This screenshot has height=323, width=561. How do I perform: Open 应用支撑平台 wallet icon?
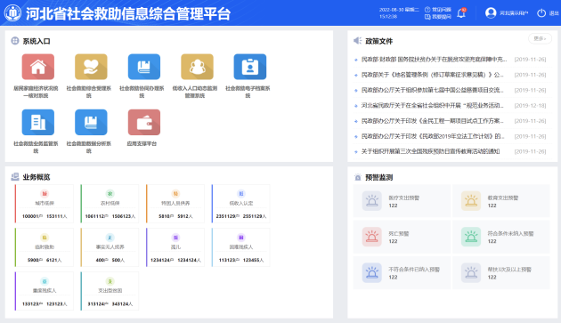point(144,122)
